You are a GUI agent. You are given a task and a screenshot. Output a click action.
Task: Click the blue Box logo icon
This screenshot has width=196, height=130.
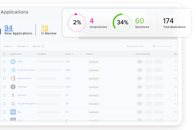[13, 112]
